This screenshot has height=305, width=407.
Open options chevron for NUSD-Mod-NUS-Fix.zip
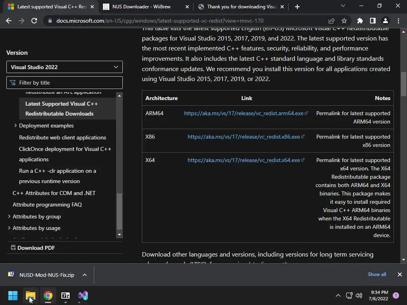pyautogui.click(x=85, y=275)
